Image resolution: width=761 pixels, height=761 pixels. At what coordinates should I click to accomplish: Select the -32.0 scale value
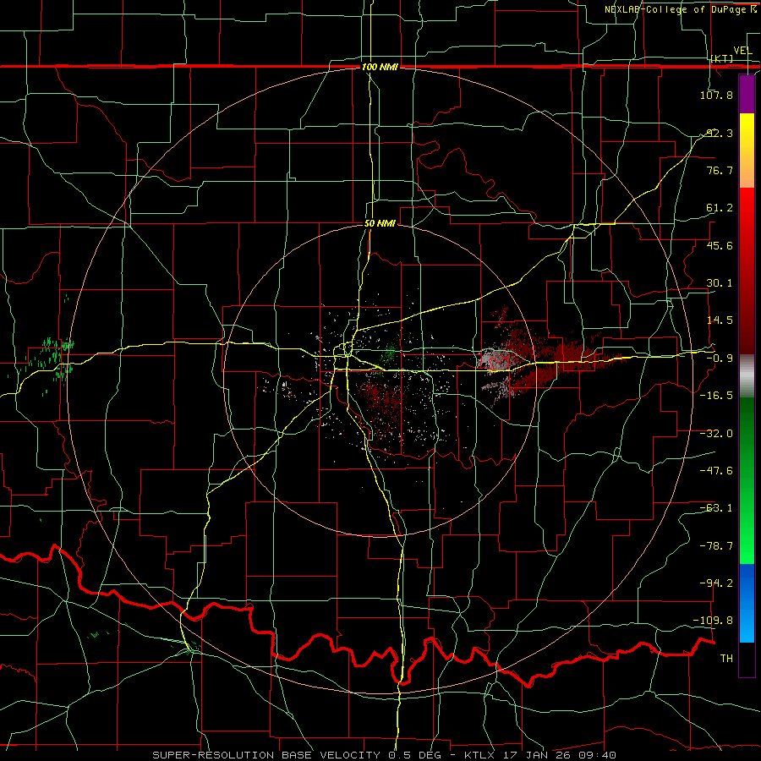(x=716, y=434)
